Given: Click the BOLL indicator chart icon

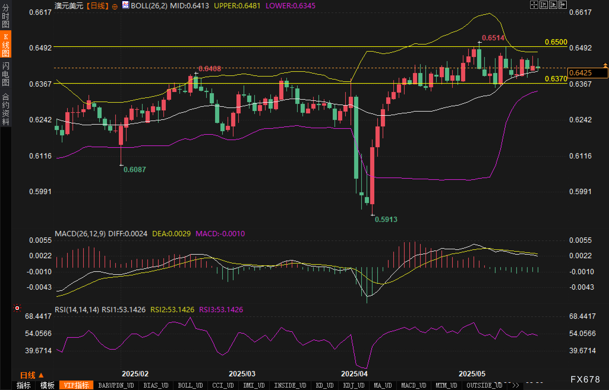Looking at the screenshot, I should pyautogui.click(x=126, y=5).
